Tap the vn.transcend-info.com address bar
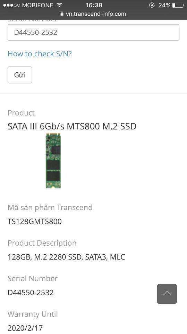The width and height of the screenshot is (187, 334). [x=94, y=14]
